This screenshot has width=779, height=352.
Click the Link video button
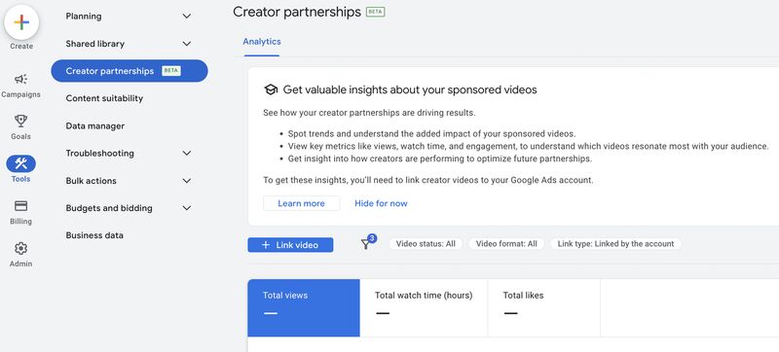[290, 245]
